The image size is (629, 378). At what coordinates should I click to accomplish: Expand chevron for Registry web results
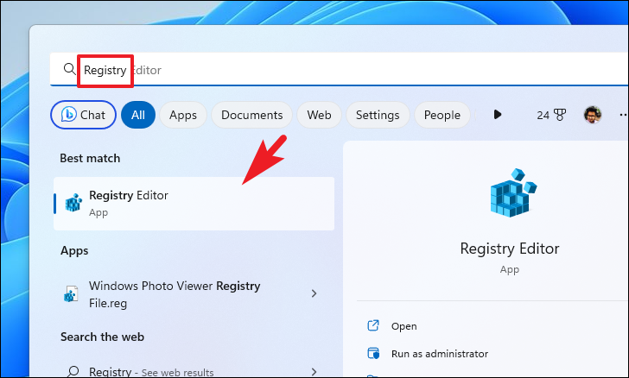coord(314,372)
